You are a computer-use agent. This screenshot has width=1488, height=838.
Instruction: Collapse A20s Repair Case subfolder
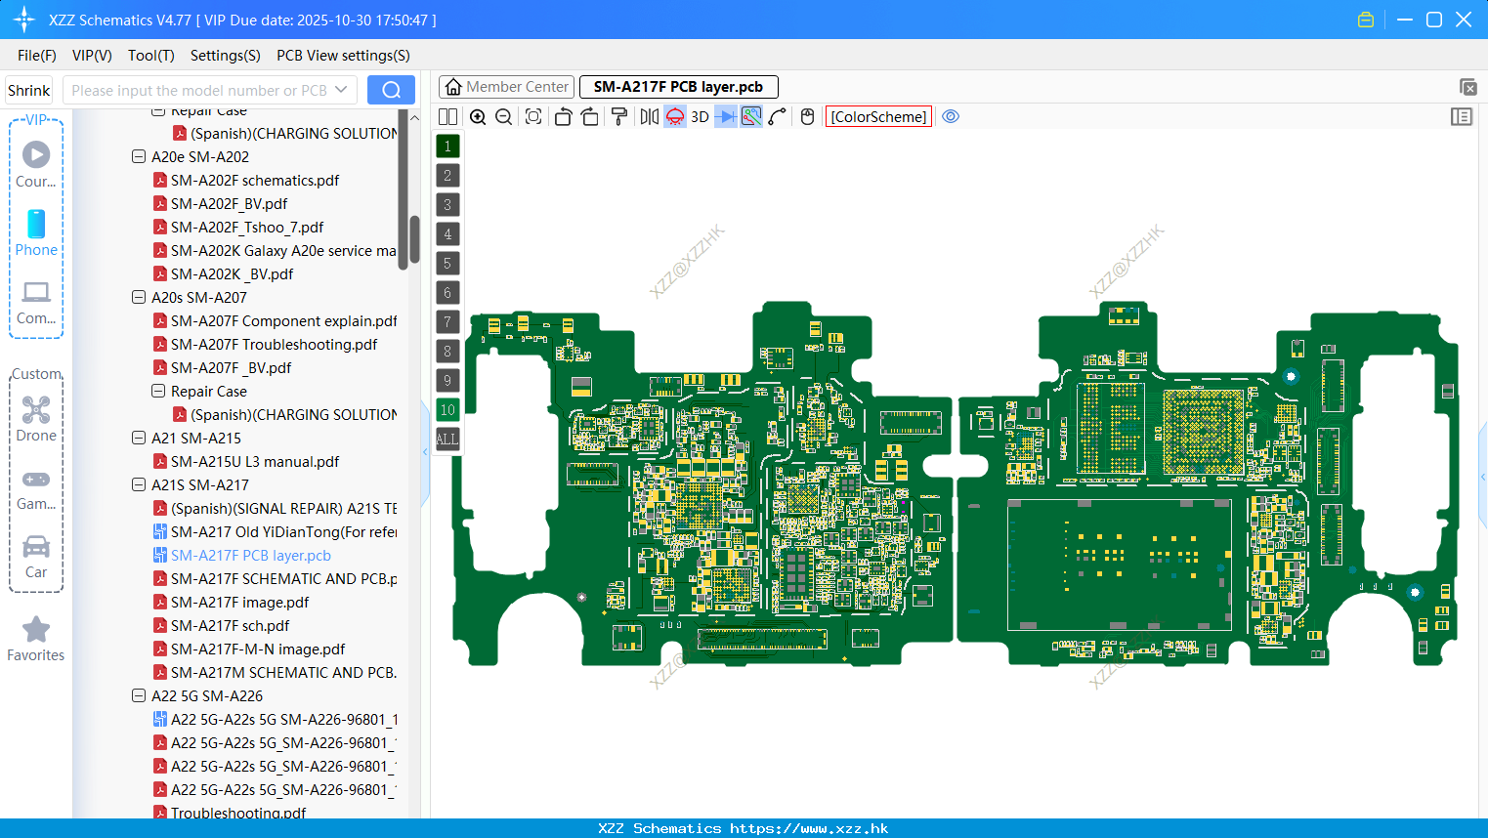click(158, 391)
